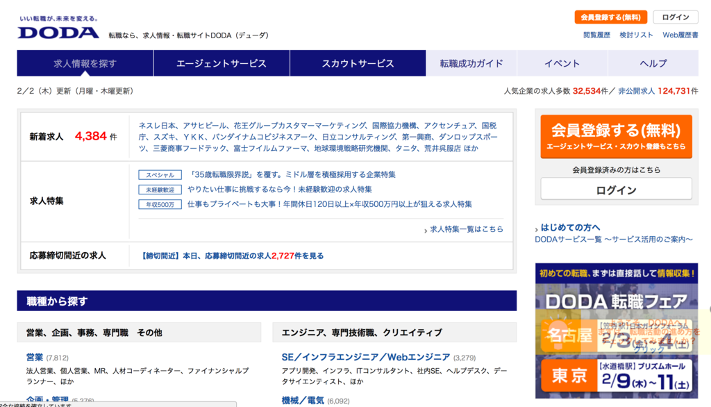Open DODAサービス一覧 サービス活用のご案内 link
This screenshot has width=711, height=407.
[614, 239]
